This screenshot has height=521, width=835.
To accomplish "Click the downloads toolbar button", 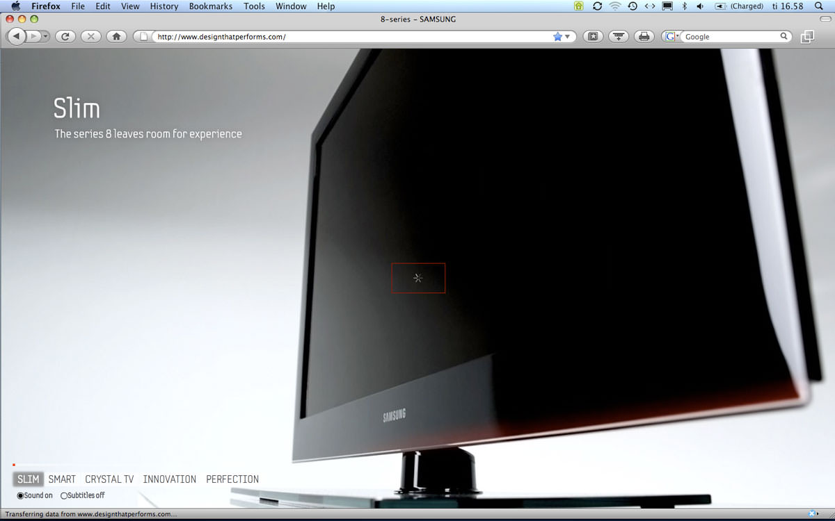I will click(619, 36).
